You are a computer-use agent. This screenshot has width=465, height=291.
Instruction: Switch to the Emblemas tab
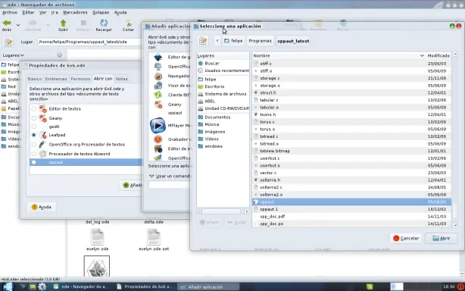(x=56, y=79)
